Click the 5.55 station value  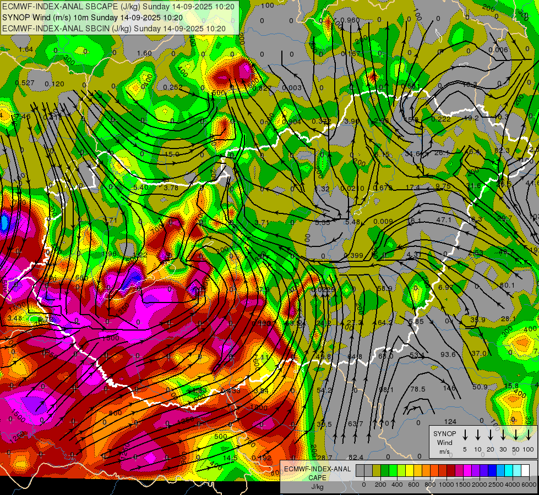[x=323, y=223]
